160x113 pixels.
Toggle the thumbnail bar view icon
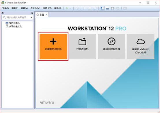107,8
